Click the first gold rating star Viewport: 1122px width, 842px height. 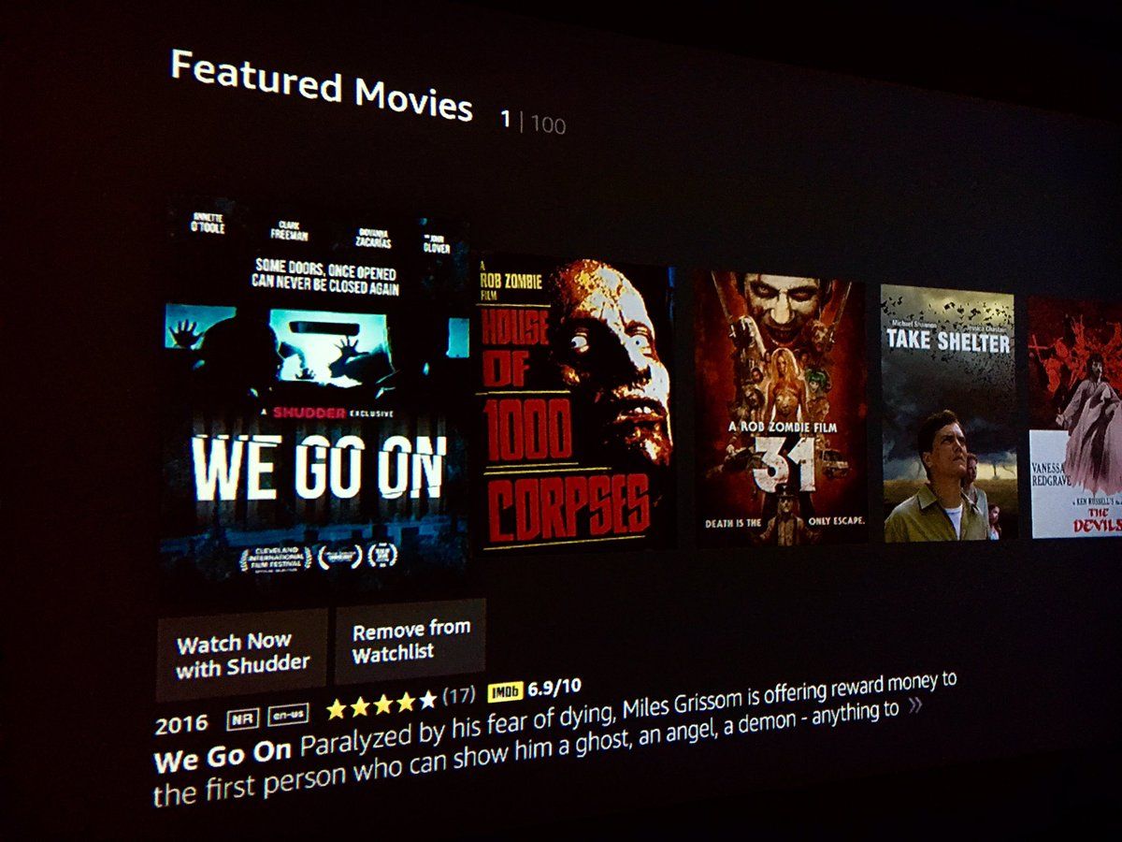pyautogui.click(x=336, y=709)
